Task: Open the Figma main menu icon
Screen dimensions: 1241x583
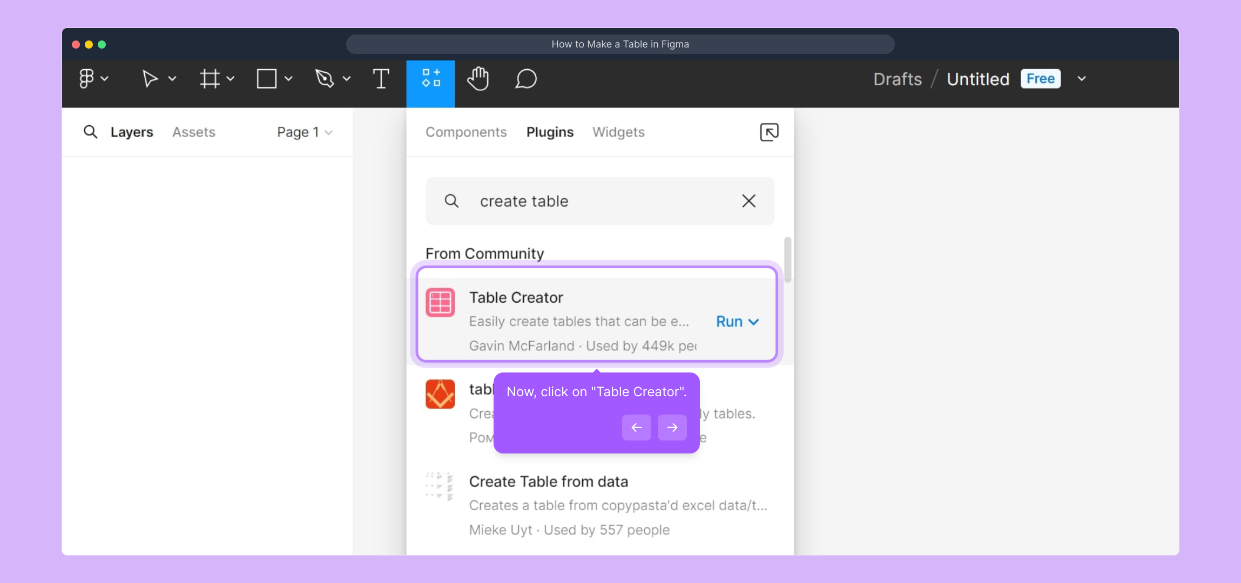Action: pos(86,79)
